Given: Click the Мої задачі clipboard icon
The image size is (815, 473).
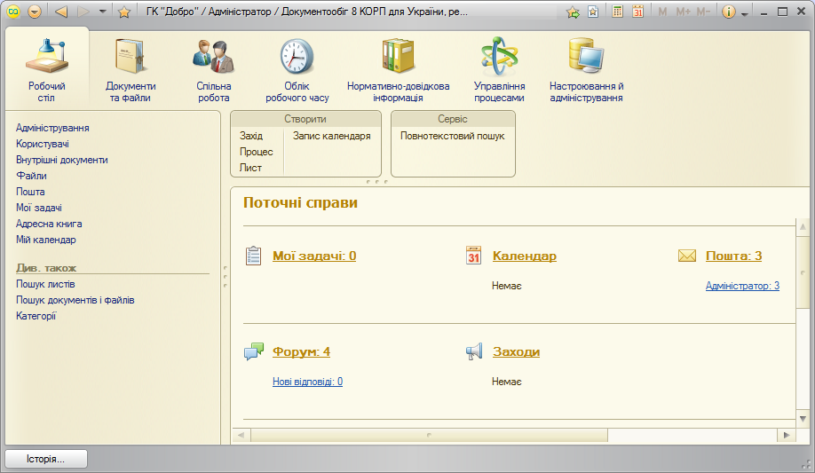Looking at the screenshot, I should point(253,256).
